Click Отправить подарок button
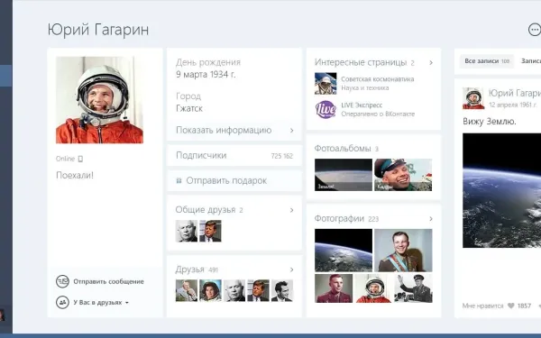Image resolution: width=541 pixels, height=338 pixels. point(234,181)
